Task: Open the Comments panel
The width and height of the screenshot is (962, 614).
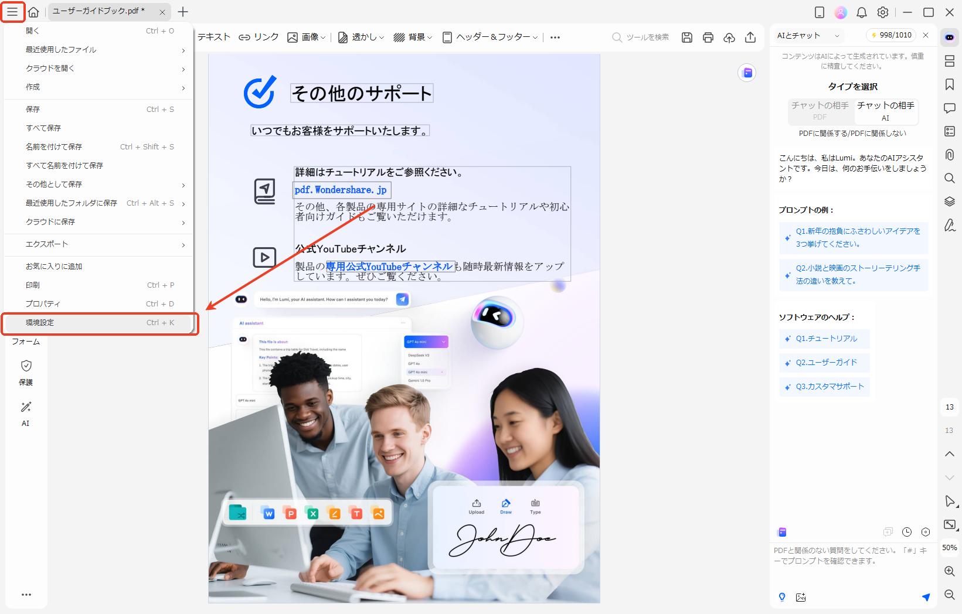Action: pyautogui.click(x=950, y=108)
